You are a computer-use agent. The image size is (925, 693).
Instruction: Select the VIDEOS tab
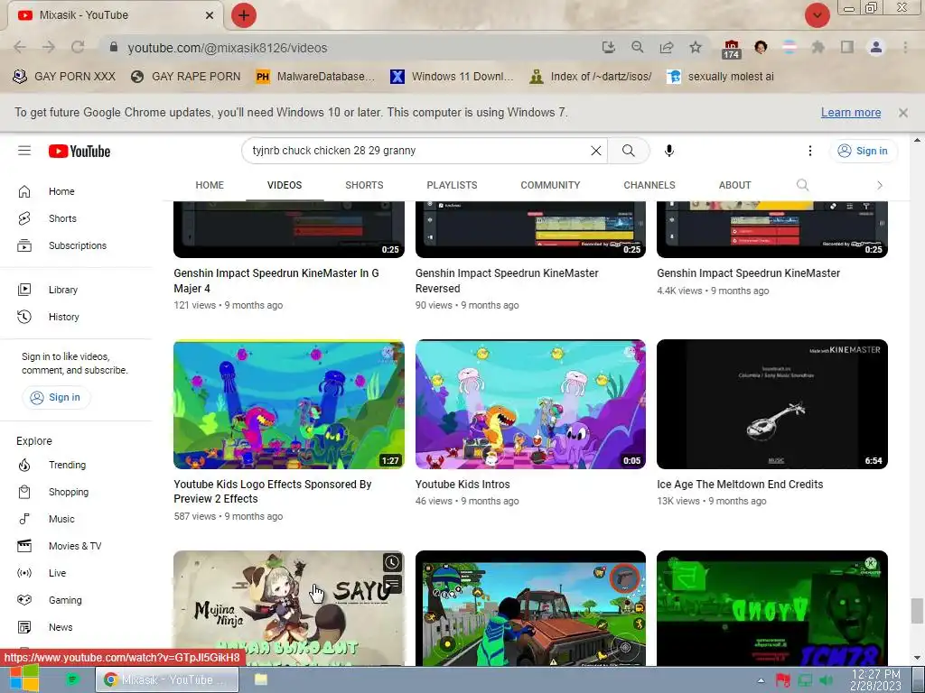(285, 185)
